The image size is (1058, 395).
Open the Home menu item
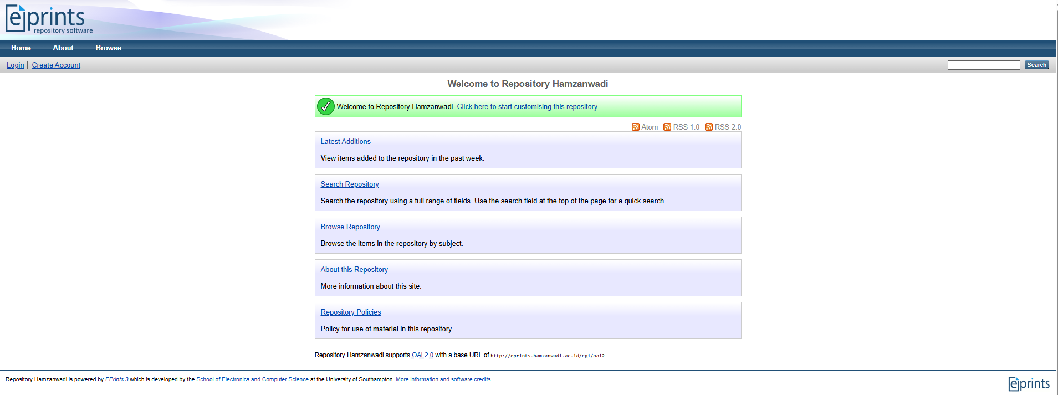click(x=21, y=48)
